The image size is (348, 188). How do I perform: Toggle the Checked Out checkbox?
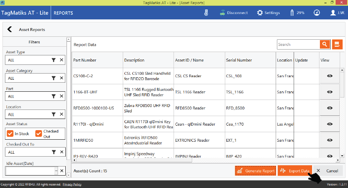(39, 133)
